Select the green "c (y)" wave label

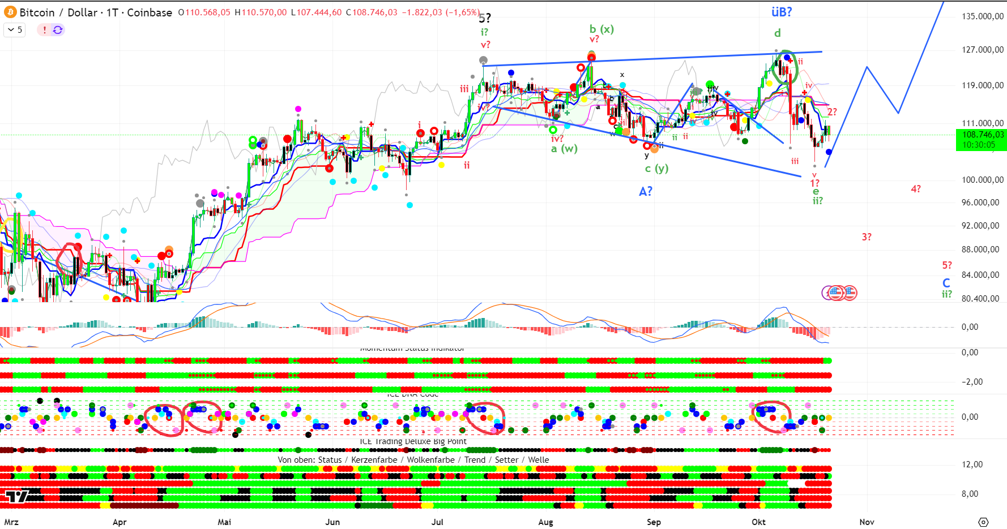656,169
